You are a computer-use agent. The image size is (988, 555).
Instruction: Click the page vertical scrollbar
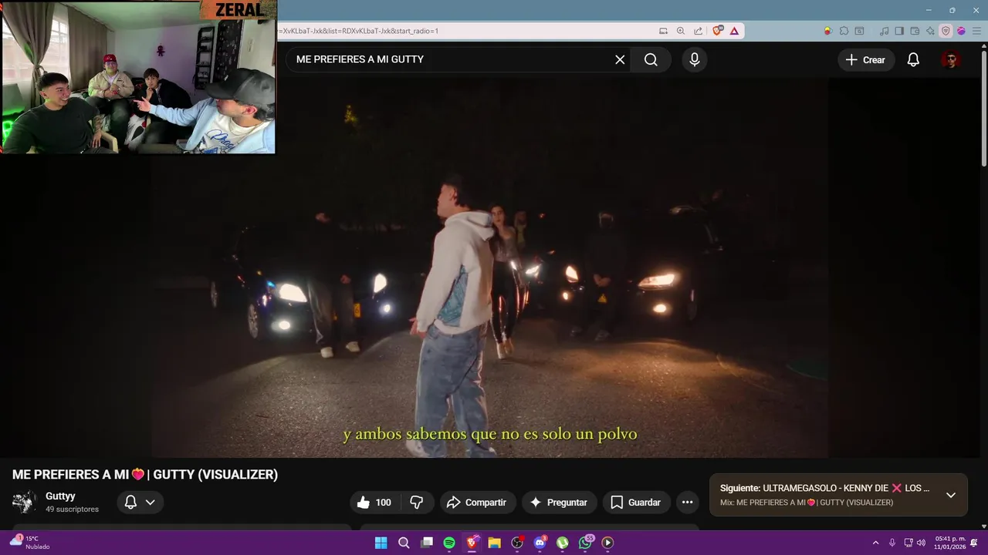coord(984,108)
